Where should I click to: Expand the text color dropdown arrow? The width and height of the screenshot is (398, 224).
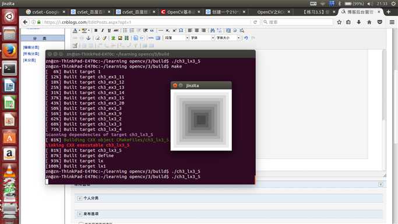(79, 30)
